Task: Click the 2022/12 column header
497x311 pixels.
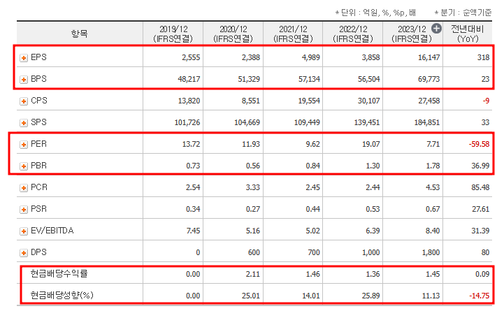Action: (x=353, y=34)
